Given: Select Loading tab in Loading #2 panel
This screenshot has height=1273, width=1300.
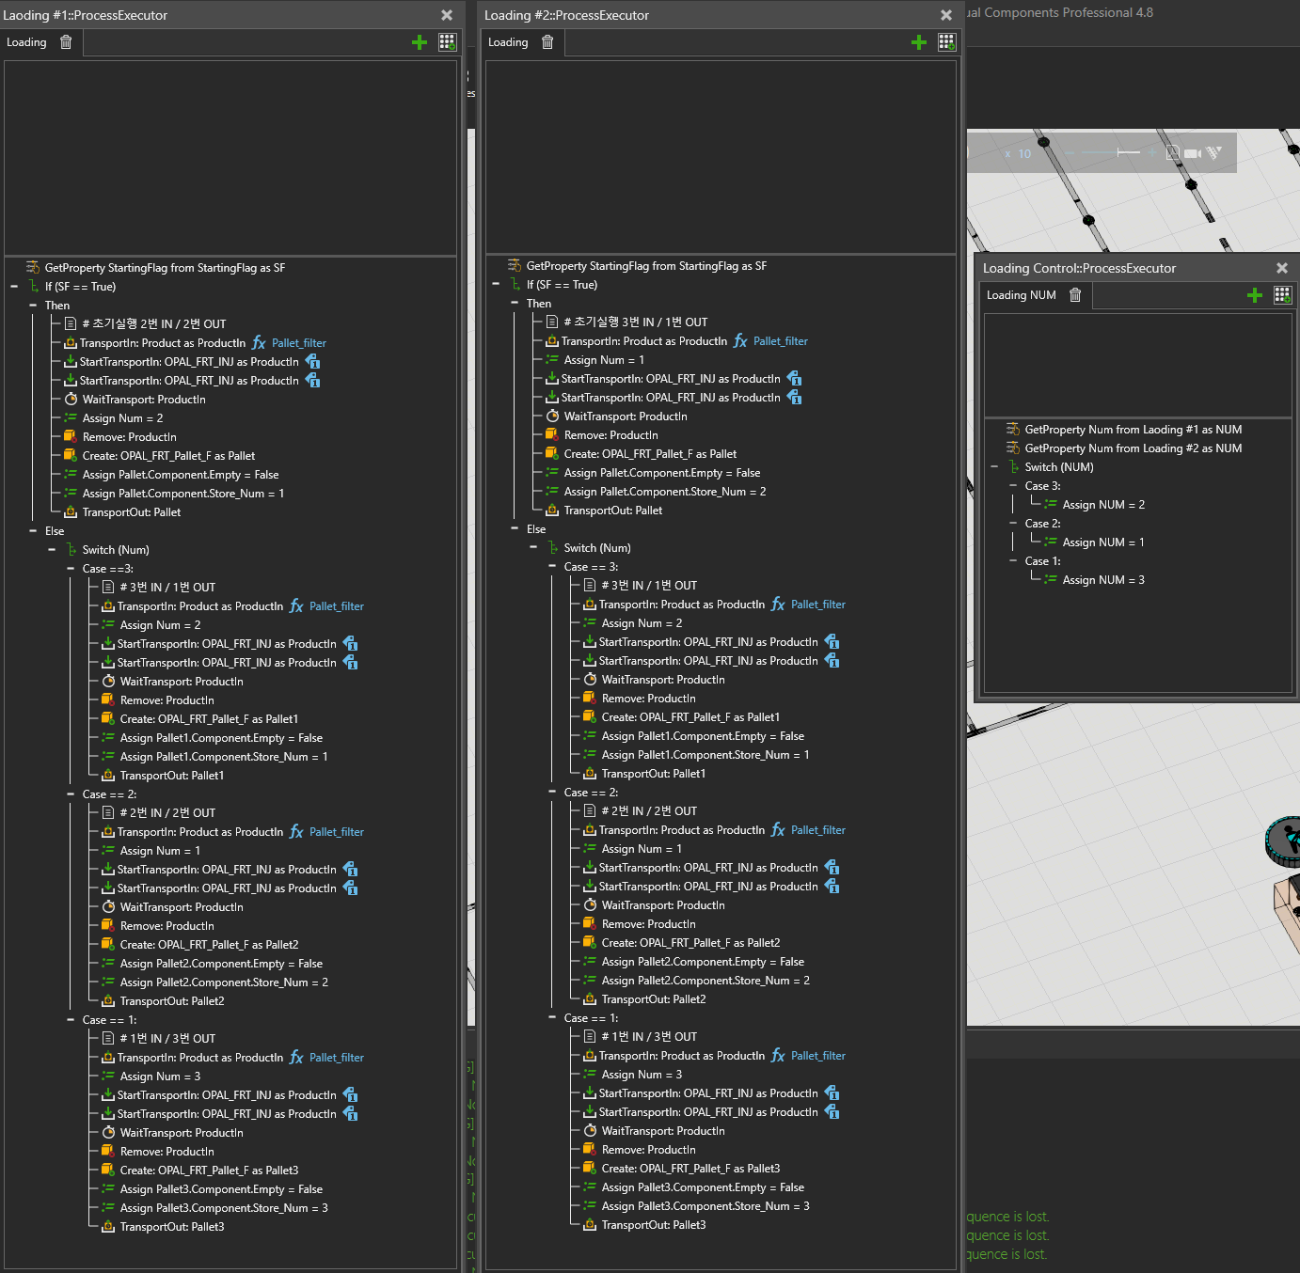Looking at the screenshot, I should (x=508, y=42).
